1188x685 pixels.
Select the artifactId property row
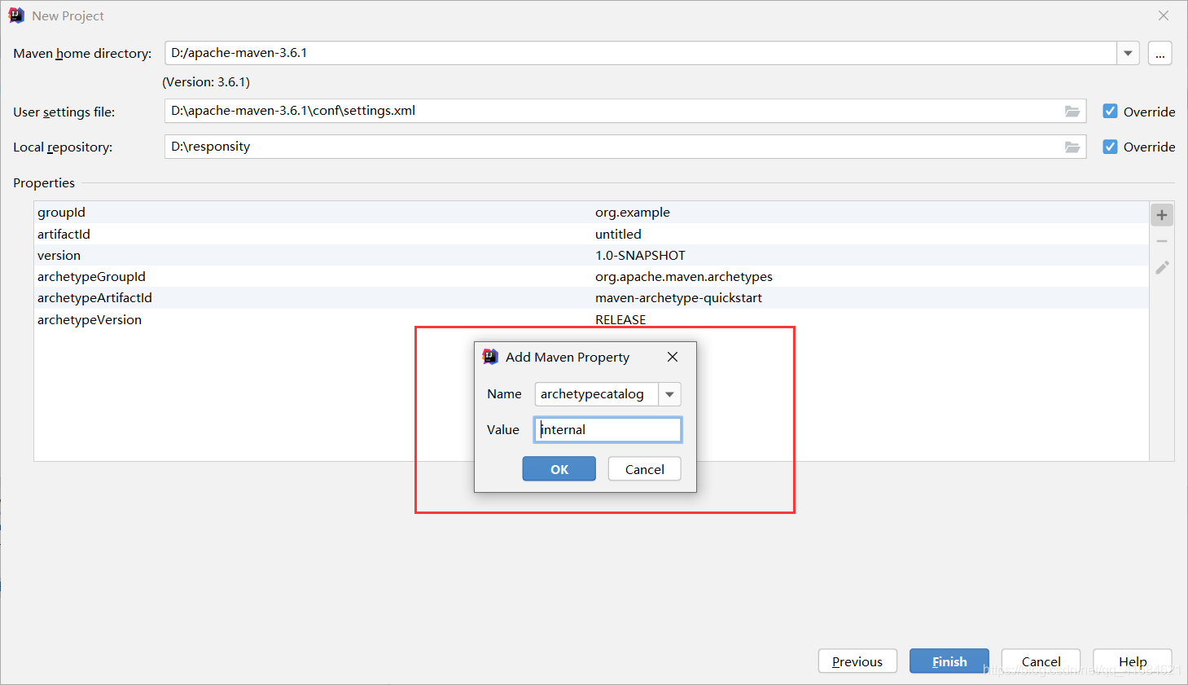(x=591, y=234)
